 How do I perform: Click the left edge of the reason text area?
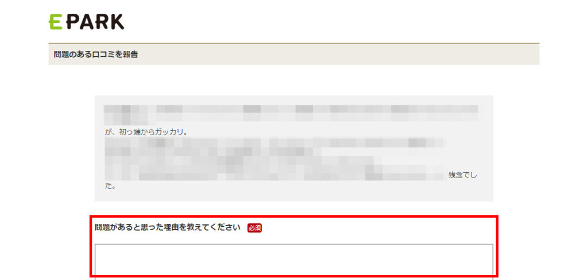click(x=95, y=262)
